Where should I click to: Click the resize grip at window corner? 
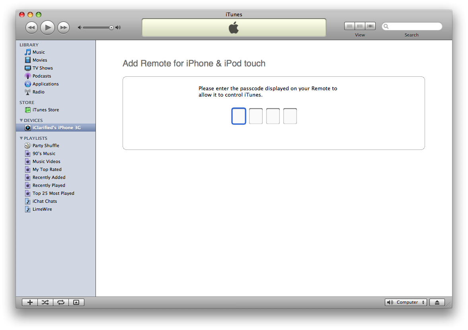point(448,305)
